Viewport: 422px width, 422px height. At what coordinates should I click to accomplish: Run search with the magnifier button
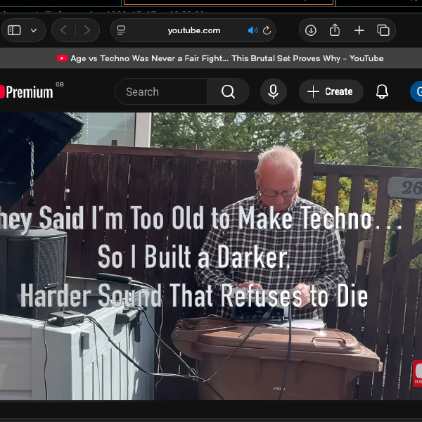click(x=228, y=91)
